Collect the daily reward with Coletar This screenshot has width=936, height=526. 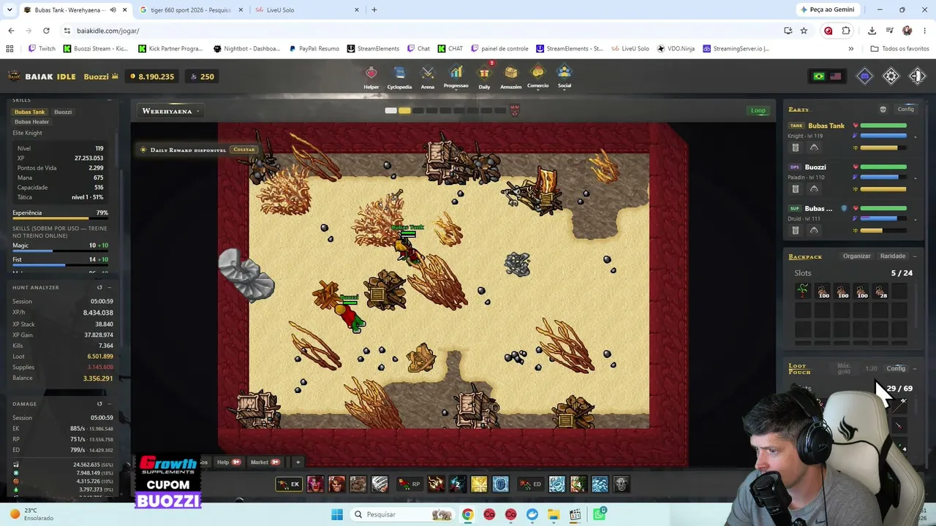pyautogui.click(x=244, y=150)
